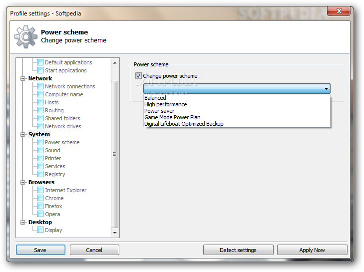This screenshot has width=364, height=272.
Task: Open Hosts tree item
Action: (52, 102)
